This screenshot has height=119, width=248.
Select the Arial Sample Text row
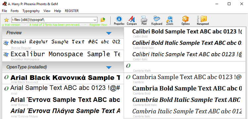[x=63, y=90]
